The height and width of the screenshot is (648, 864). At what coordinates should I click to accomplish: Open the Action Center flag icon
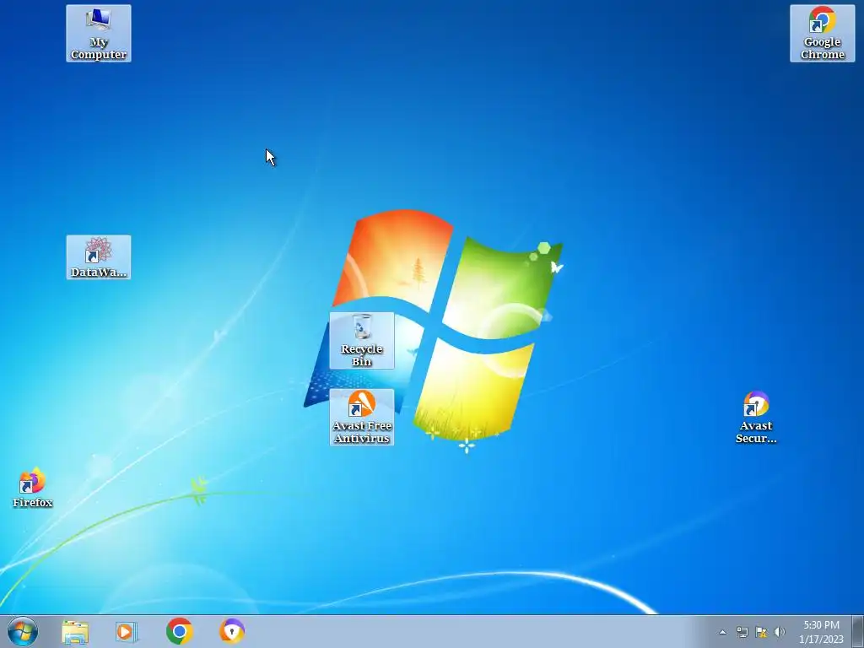[x=761, y=632]
